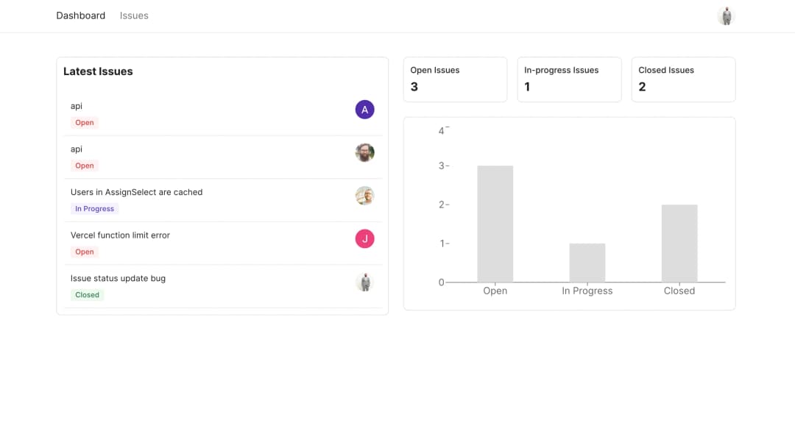Click the Open Issues summary card
795x426 pixels.
(455, 79)
